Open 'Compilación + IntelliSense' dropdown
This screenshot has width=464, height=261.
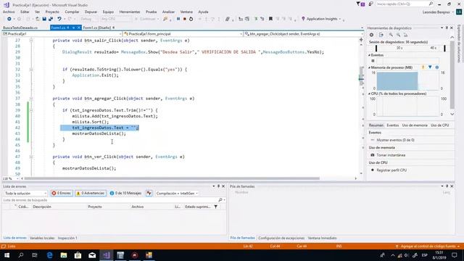(177, 194)
